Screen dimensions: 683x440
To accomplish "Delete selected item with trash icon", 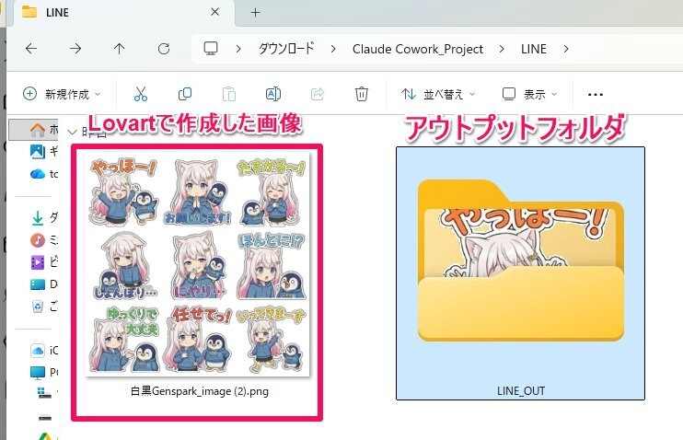I will pyautogui.click(x=362, y=94).
